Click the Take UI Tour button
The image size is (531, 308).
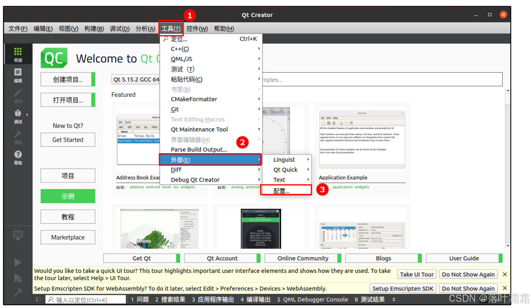pos(417,274)
